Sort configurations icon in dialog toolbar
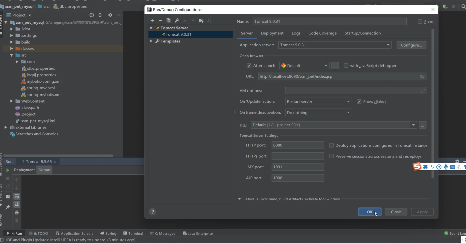Image resolution: width=466 pixels, height=244 pixels. click(x=209, y=20)
